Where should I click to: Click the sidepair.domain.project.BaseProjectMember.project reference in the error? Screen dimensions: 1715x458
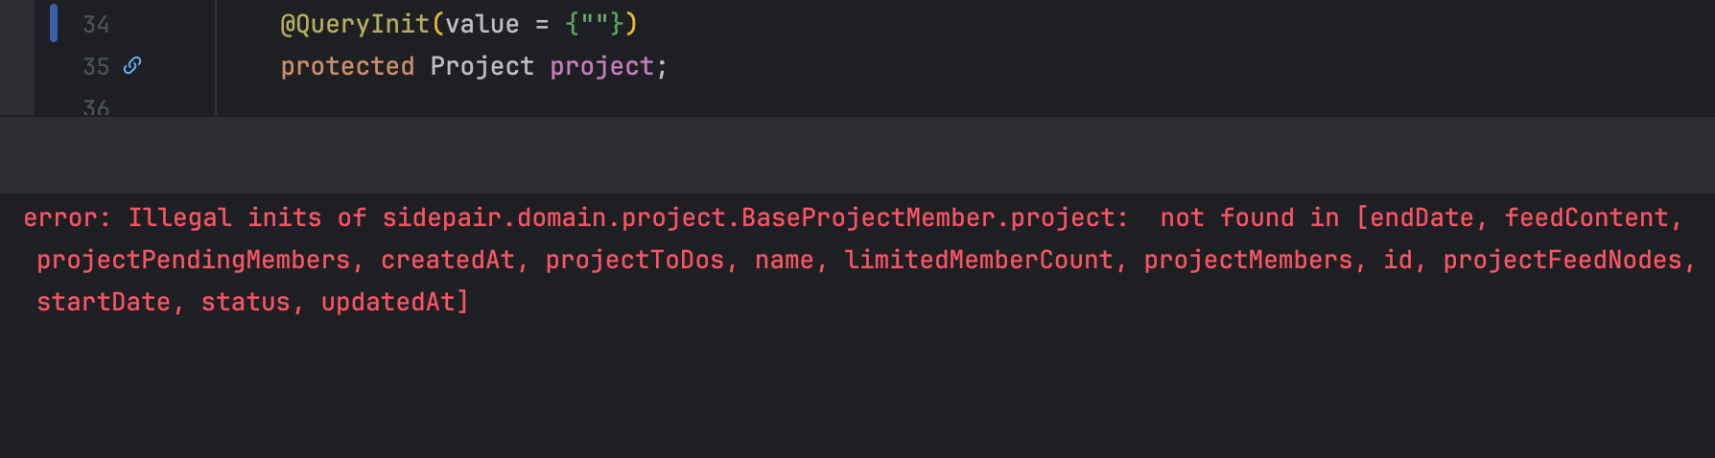click(x=753, y=218)
